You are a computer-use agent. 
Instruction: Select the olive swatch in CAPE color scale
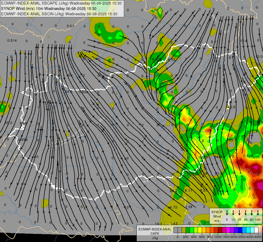point(184,230)
